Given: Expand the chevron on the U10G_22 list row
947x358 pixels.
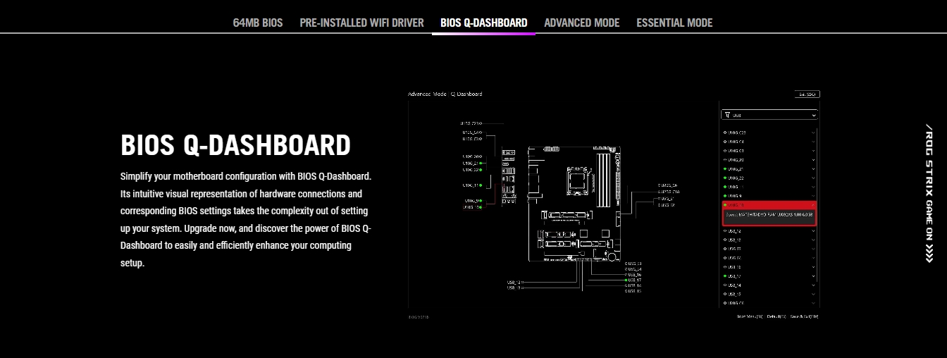Looking at the screenshot, I should point(813,178).
